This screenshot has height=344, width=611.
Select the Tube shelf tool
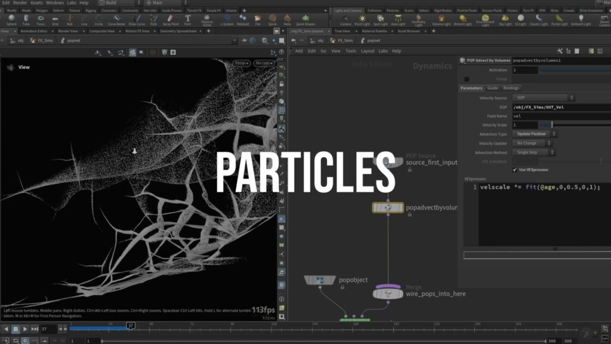[26, 20]
